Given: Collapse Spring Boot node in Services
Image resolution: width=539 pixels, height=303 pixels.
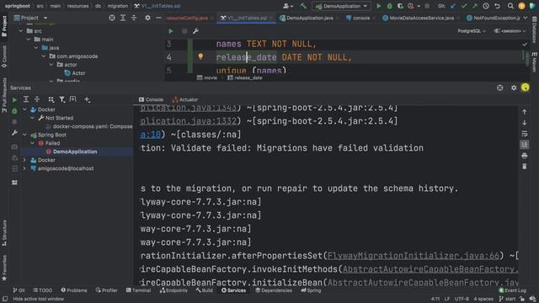Looking at the screenshot, I should 24,135.
